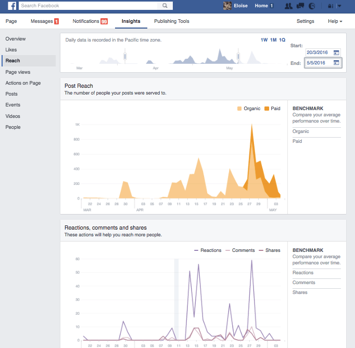Click Eloïse profile picture thumbnail
This screenshot has width=355, height=348.
(227, 6)
